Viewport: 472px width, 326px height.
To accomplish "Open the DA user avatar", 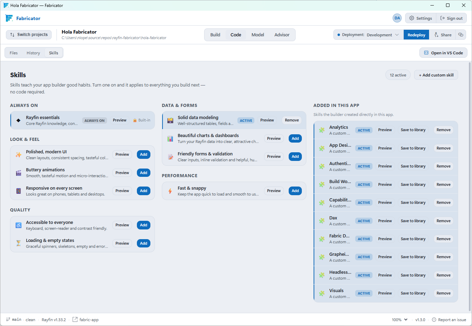I will pyautogui.click(x=397, y=18).
